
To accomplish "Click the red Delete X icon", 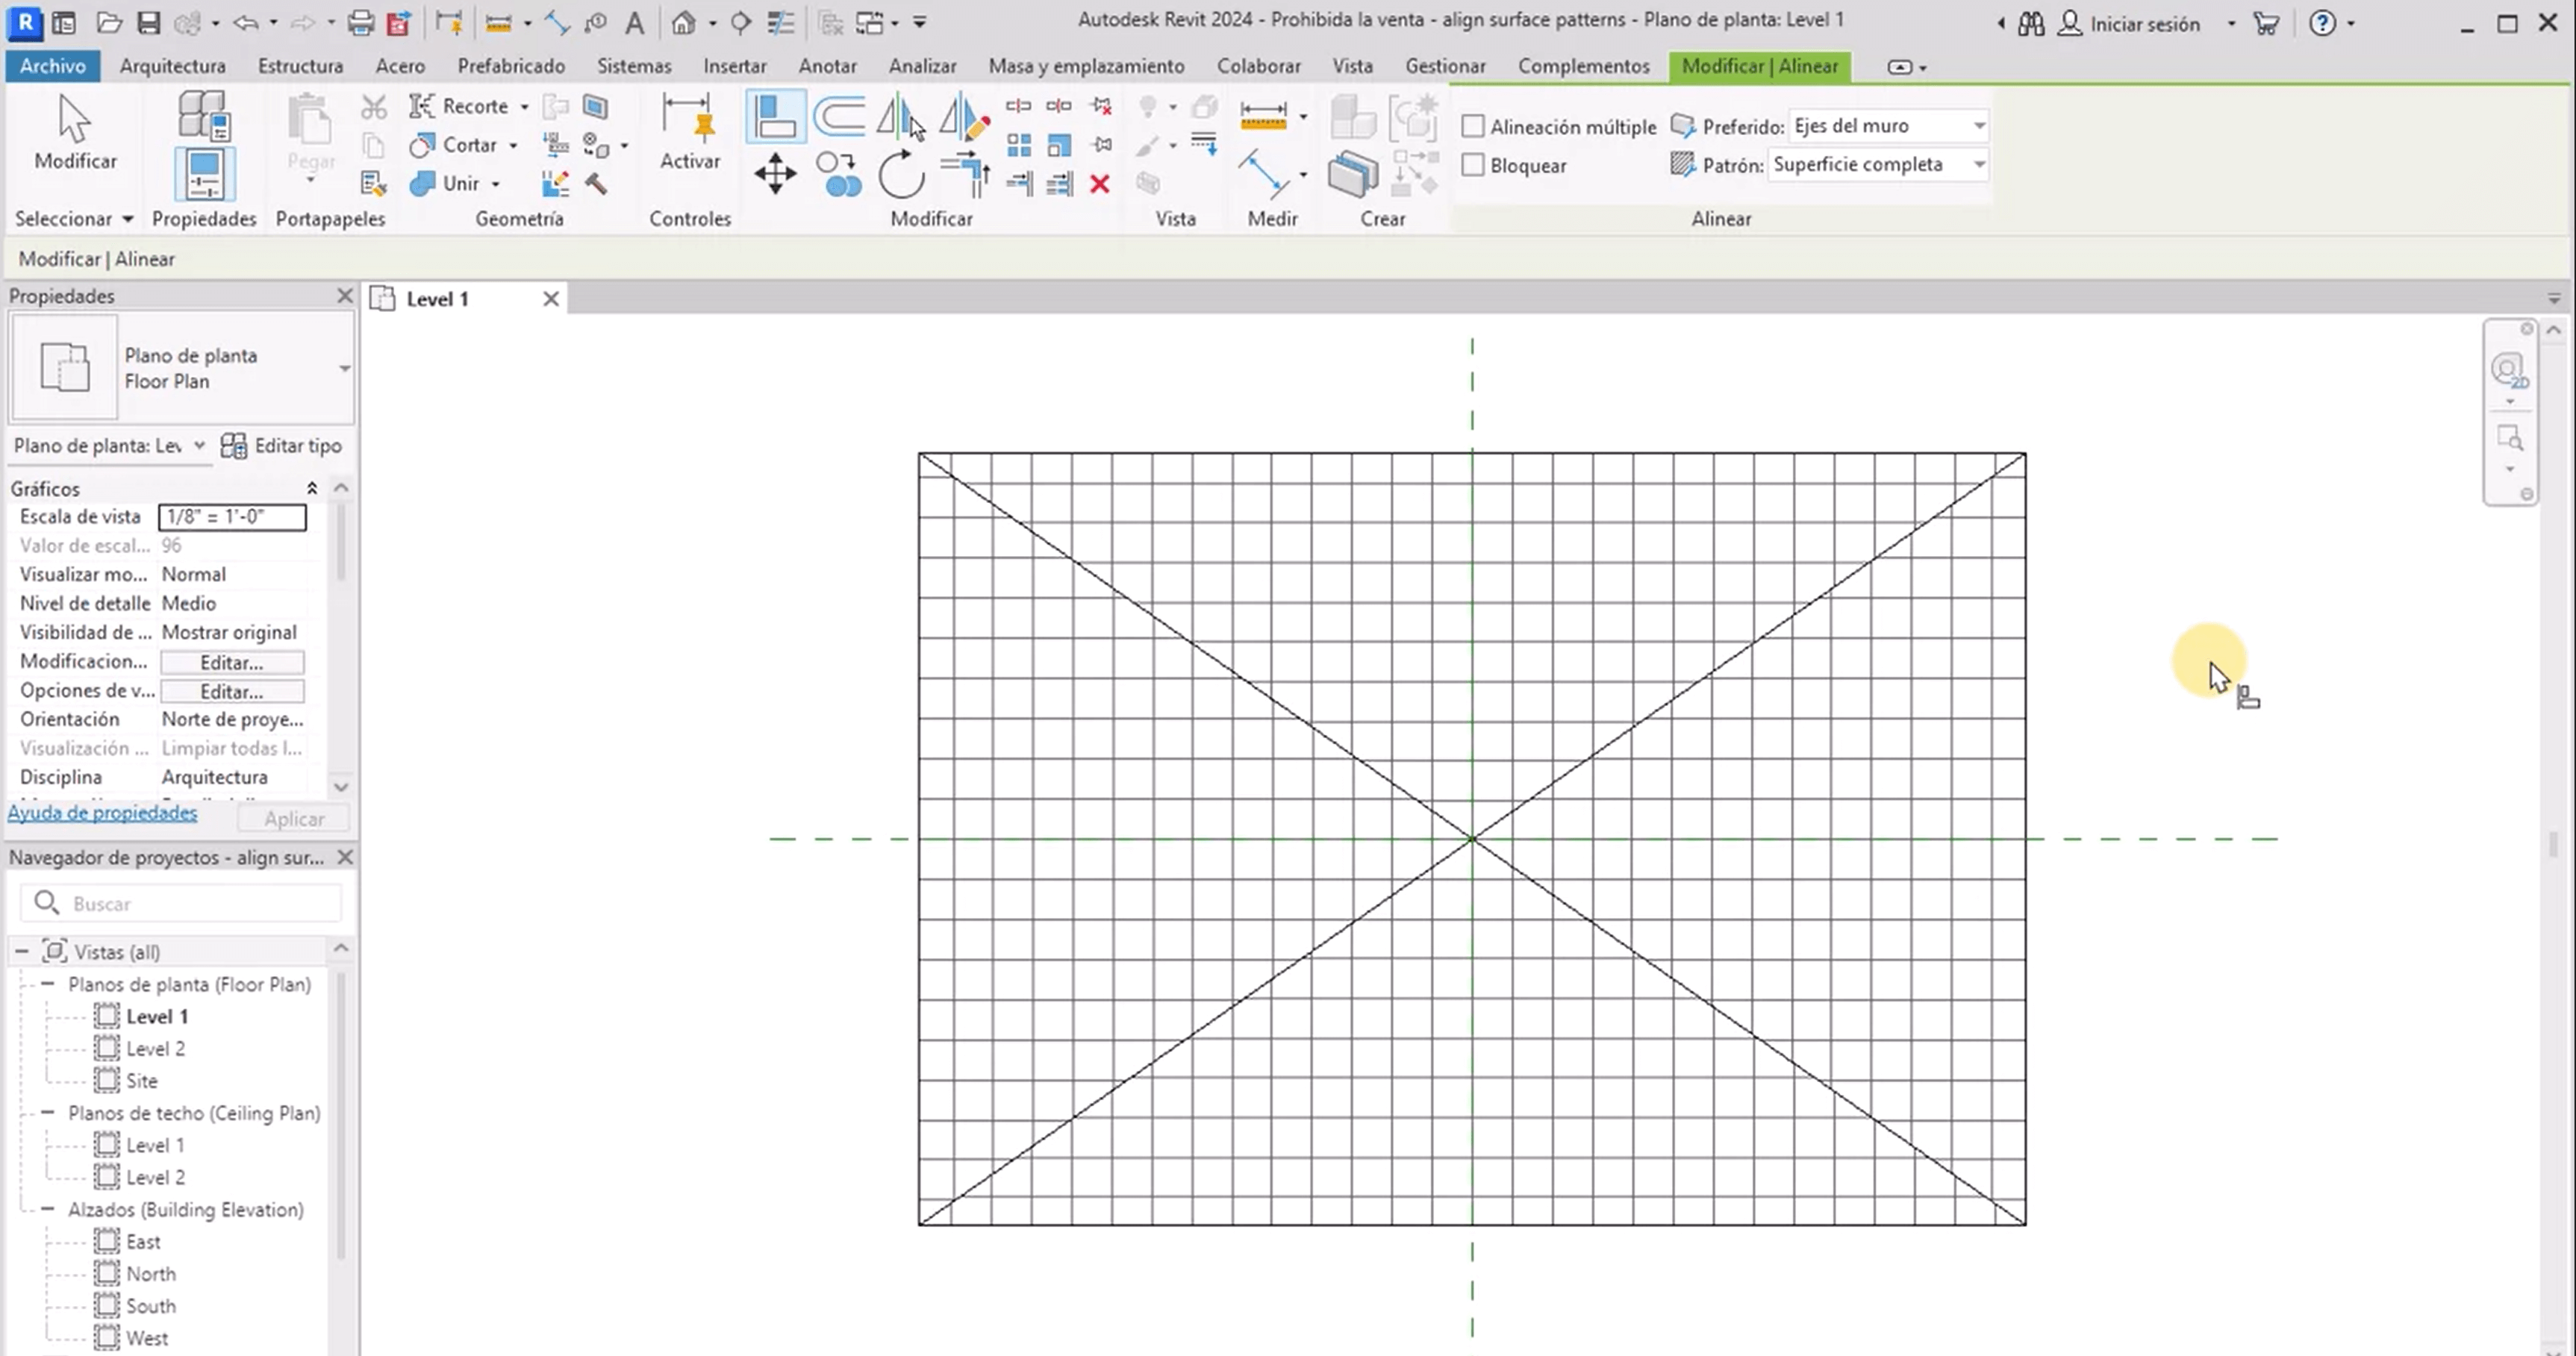I will pos(1100,184).
